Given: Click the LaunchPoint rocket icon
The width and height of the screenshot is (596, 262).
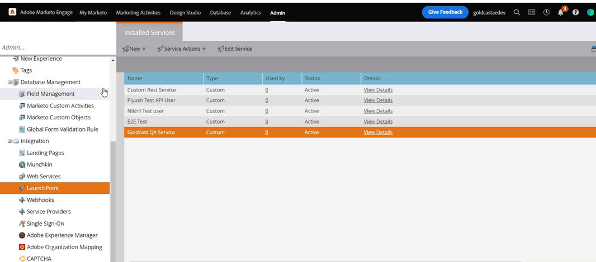Looking at the screenshot, I should pos(22,188).
